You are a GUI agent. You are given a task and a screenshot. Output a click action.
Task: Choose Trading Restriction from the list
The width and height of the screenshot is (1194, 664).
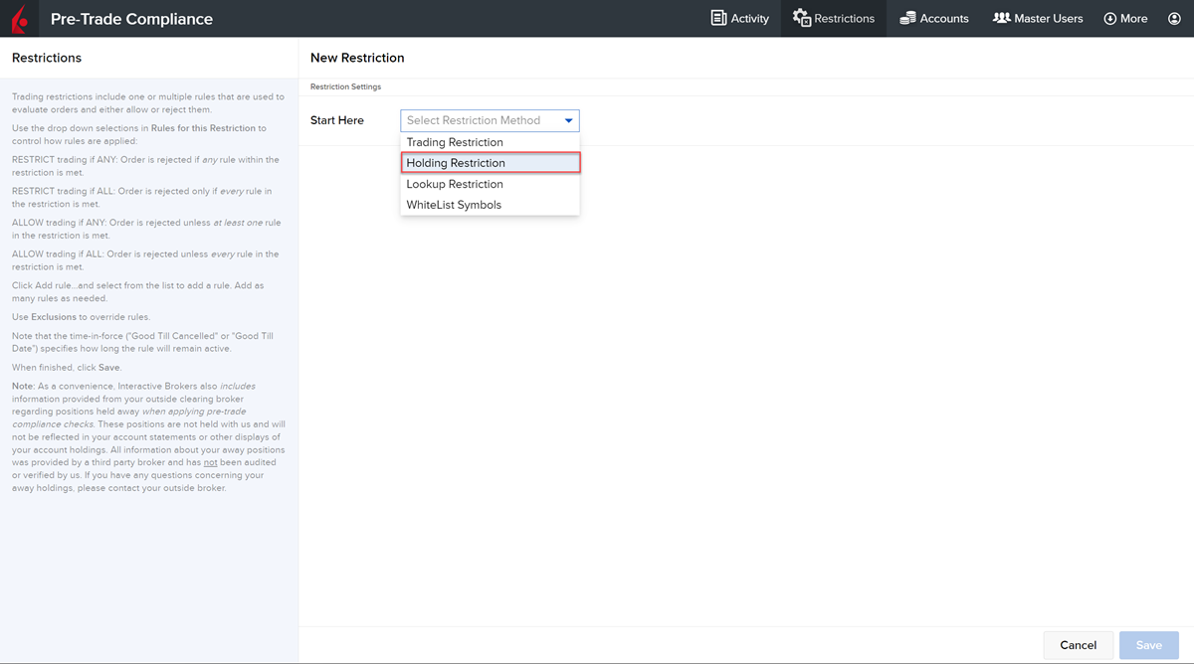(x=490, y=142)
